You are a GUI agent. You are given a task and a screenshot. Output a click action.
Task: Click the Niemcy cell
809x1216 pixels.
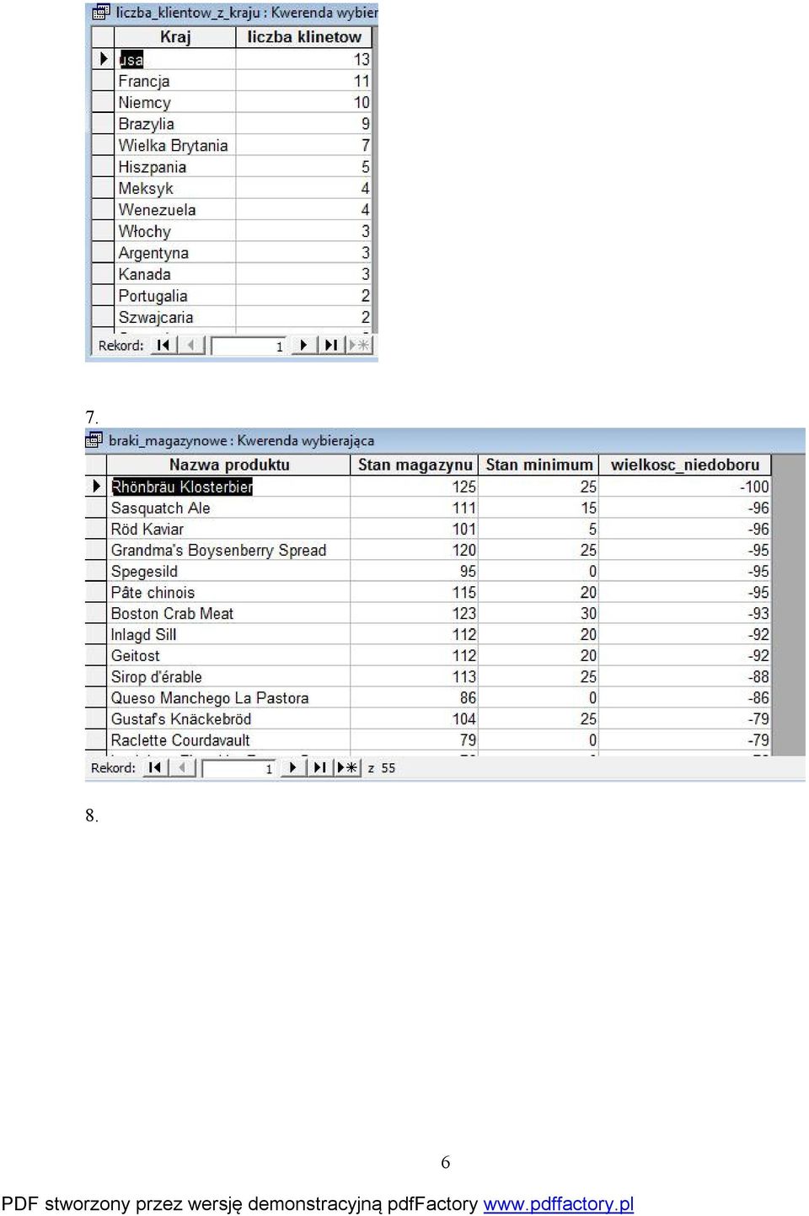point(175,102)
